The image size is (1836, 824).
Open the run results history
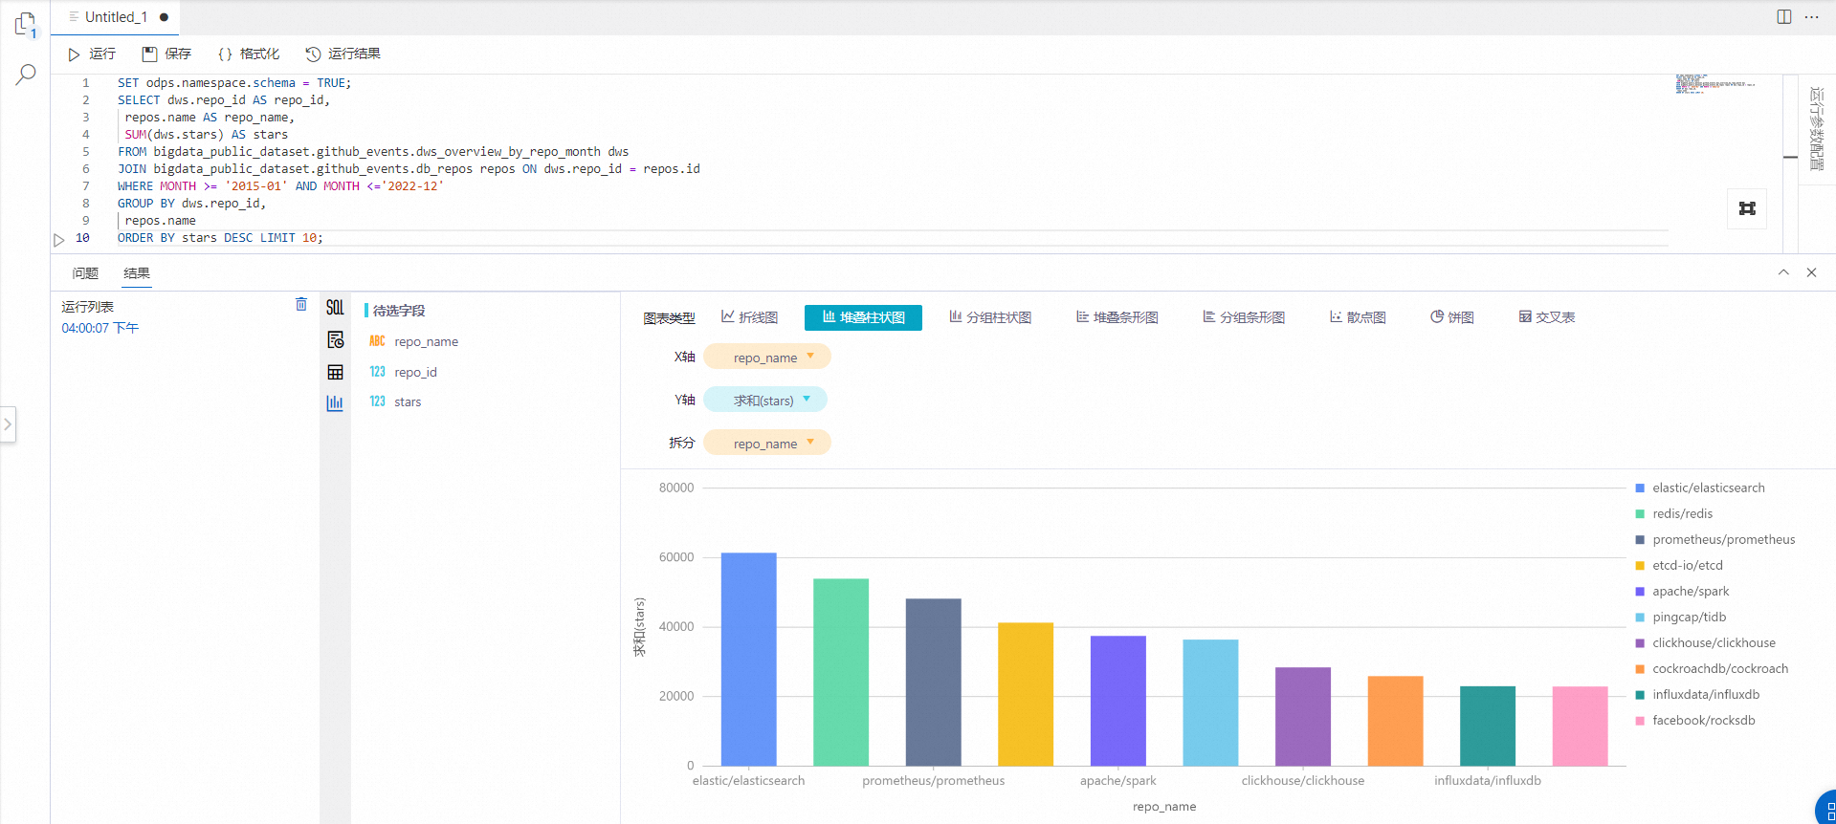pos(343,54)
